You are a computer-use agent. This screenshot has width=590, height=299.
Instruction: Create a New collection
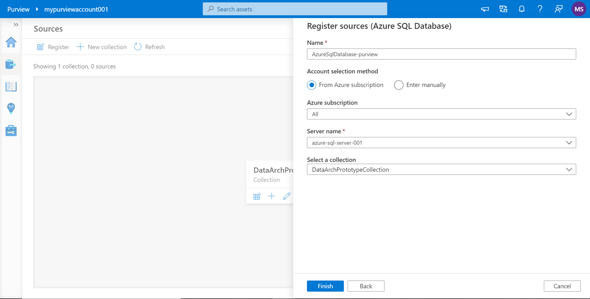(101, 47)
